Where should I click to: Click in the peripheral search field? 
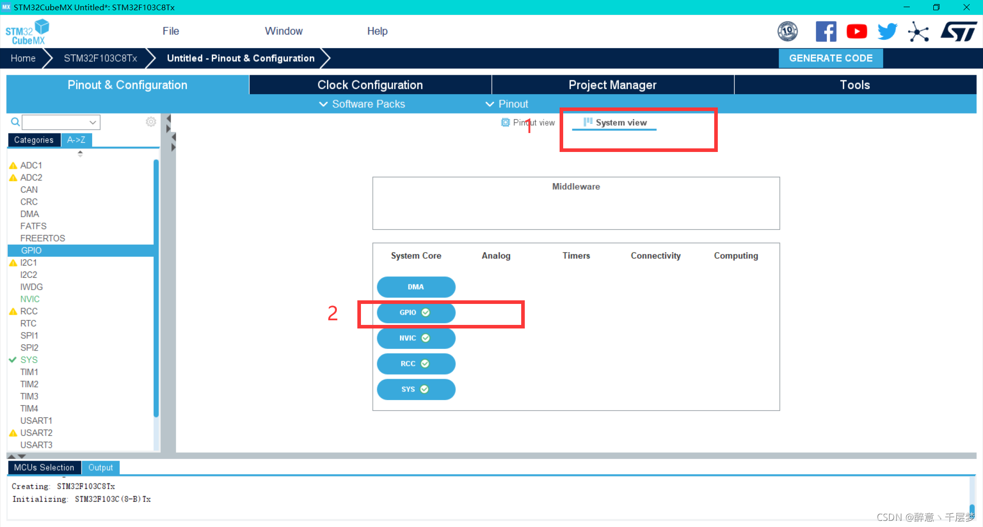tap(55, 122)
